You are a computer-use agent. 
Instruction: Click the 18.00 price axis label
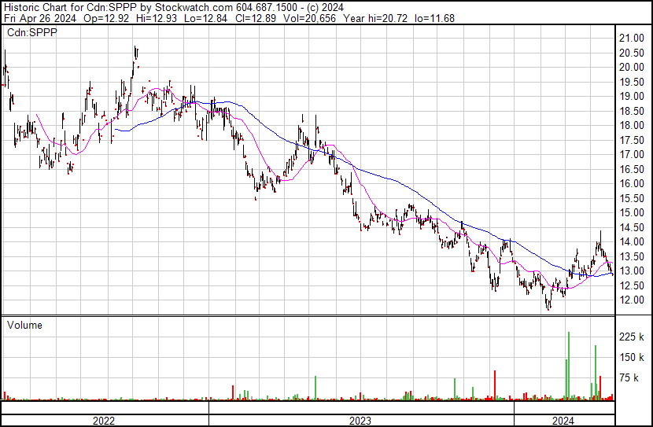[x=633, y=126]
